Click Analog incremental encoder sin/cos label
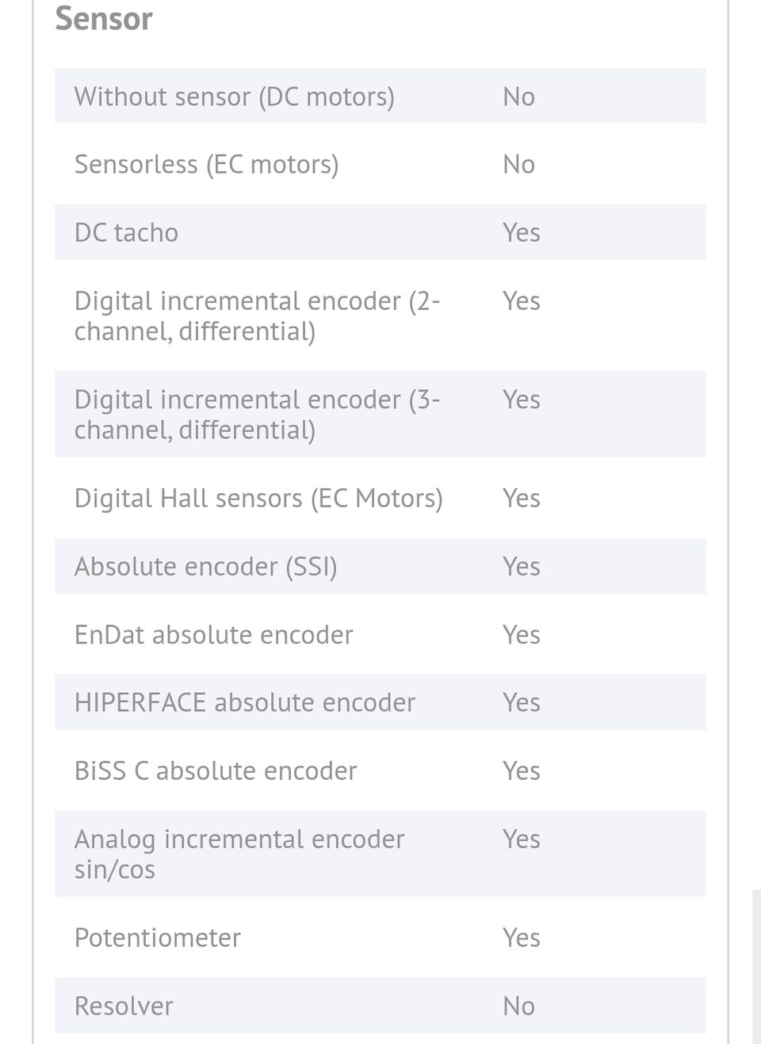 (239, 854)
